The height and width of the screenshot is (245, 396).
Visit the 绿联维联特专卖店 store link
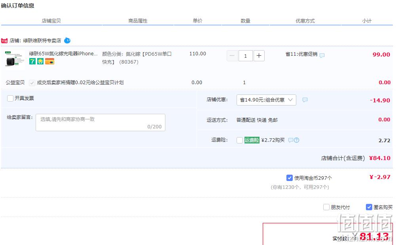42,40
